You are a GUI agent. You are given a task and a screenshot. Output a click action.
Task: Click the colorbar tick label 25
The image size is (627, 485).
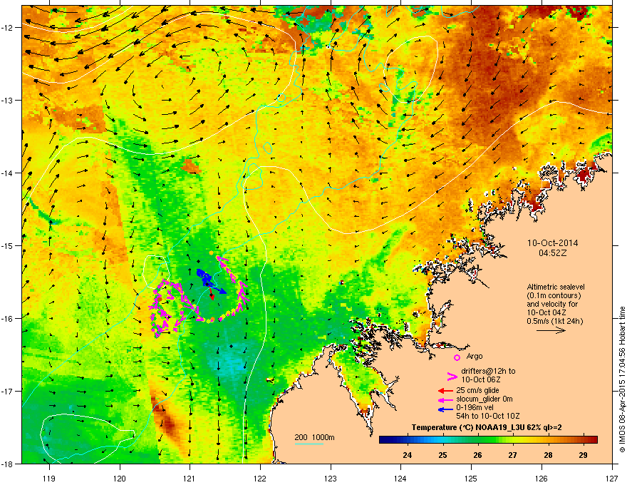442,455
